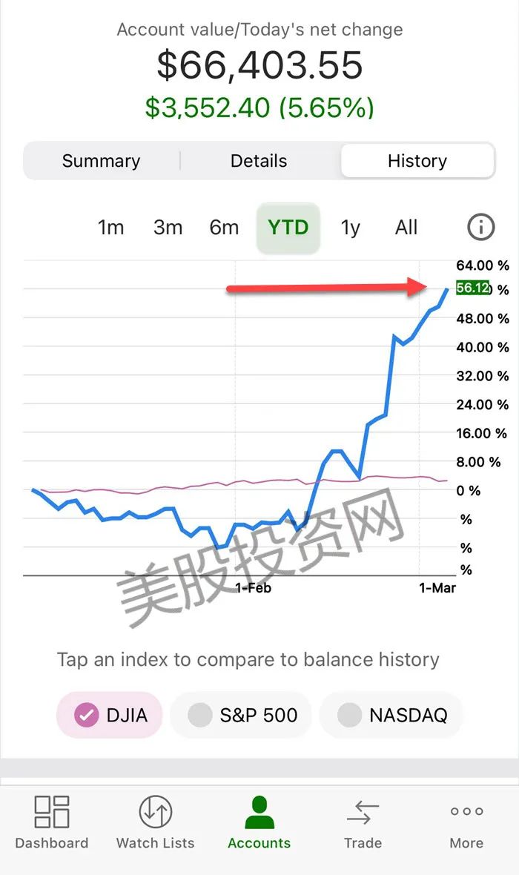This screenshot has width=519, height=875.
Task: Enable the NASDAQ comparison
Action: pyautogui.click(x=391, y=715)
